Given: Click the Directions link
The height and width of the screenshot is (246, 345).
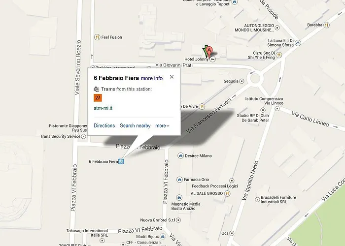Looking at the screenshot, I should click(104, 125).
